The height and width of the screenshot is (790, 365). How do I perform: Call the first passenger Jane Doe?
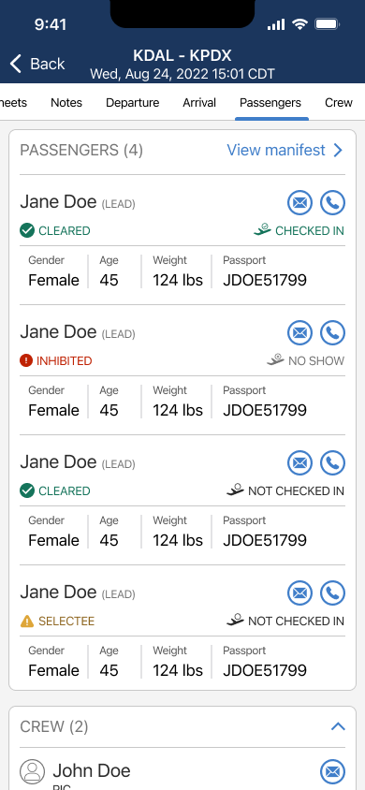(333, 203)
